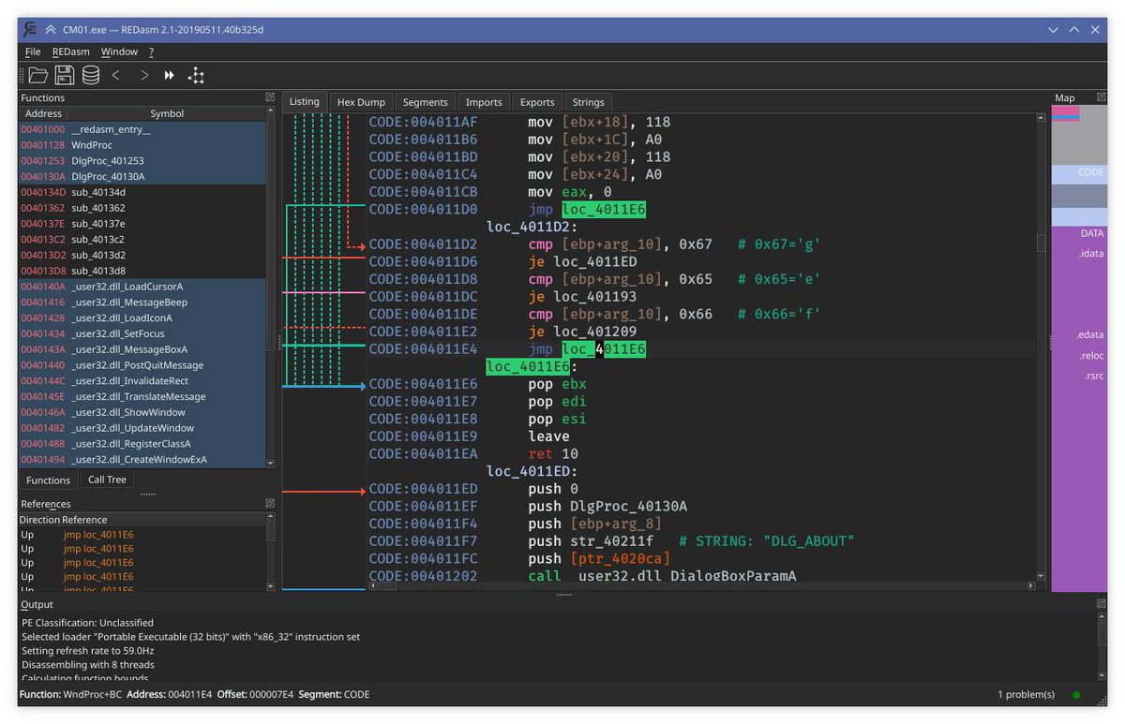
Task: Open the File menu
Action: point(33,52)
